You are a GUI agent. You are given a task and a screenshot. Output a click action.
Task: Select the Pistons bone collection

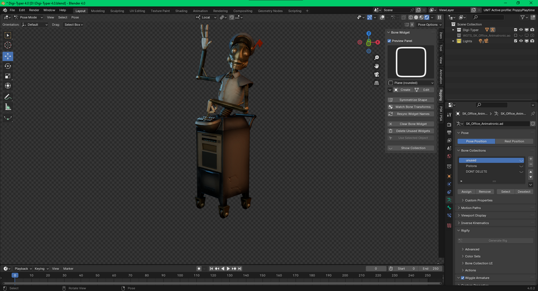[491, 166]
